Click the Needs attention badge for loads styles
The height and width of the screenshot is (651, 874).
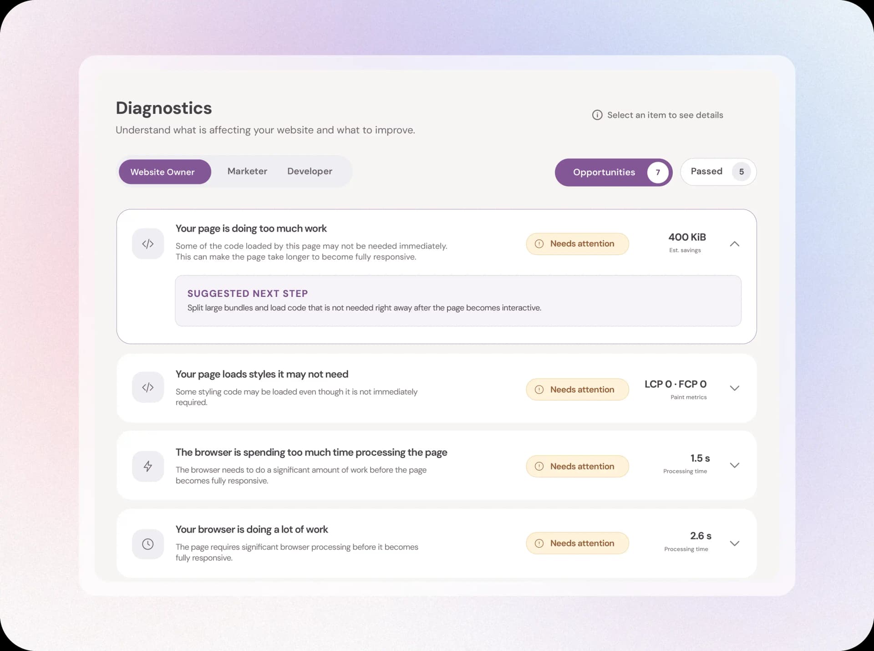coord(577,390)
